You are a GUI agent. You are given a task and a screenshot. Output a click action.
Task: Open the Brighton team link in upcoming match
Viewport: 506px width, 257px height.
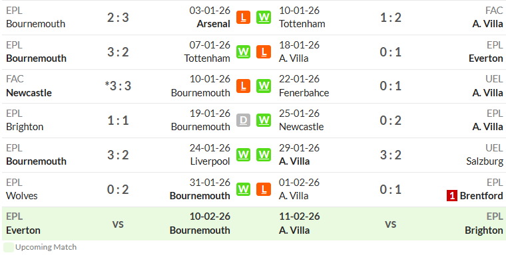click(484, 230)
